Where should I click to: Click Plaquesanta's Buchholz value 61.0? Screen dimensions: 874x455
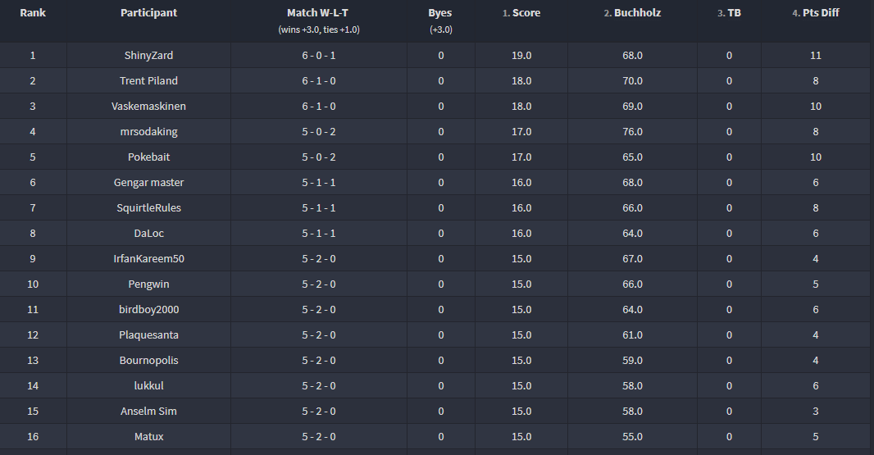(632, 335)
